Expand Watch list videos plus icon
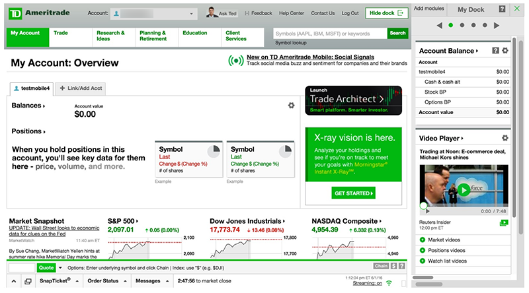 [423, 261]
